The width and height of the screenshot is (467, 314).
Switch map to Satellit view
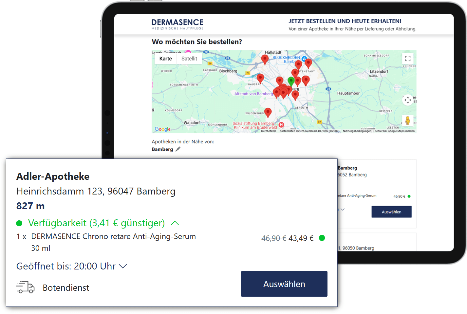(x=189, y=59)
